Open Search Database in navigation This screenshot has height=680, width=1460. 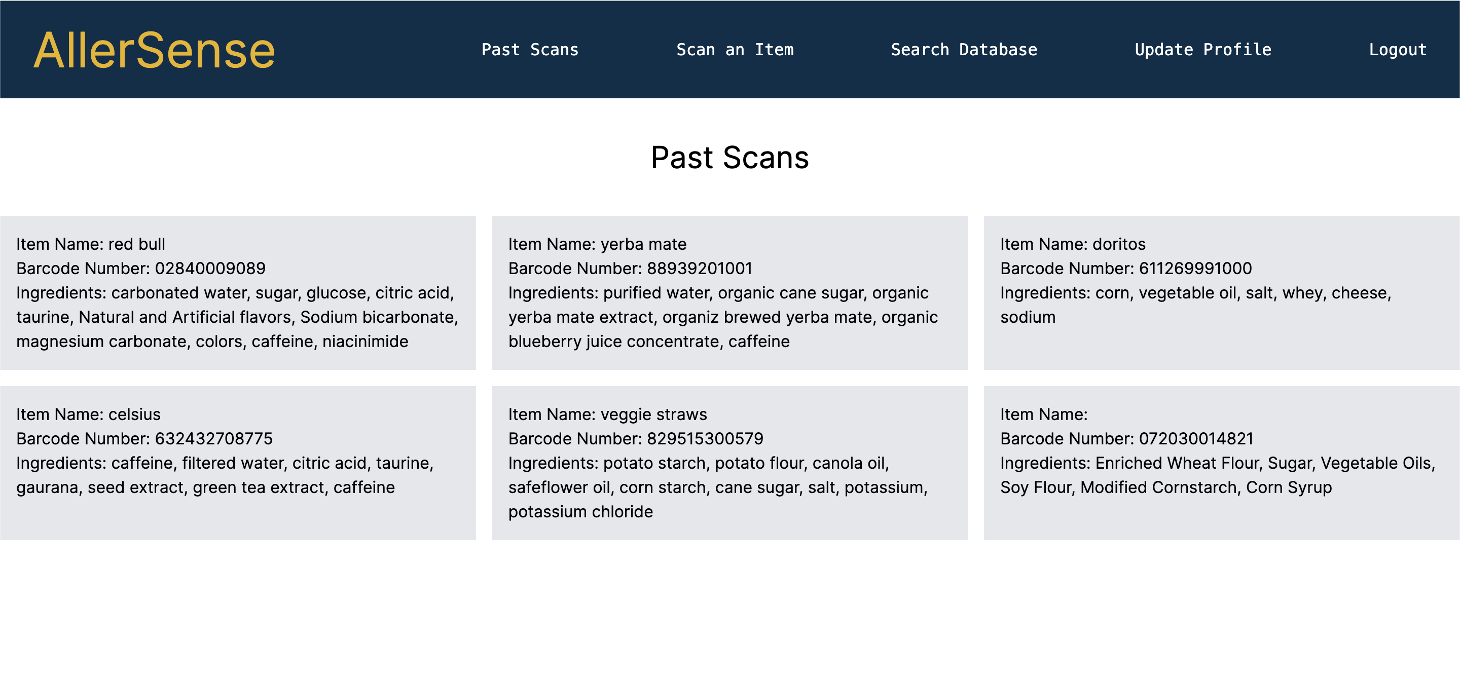click(x=964, y=50)
